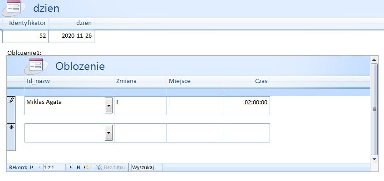Click the Rekord: navigation label
384x181 pixels.
point(18,167)
